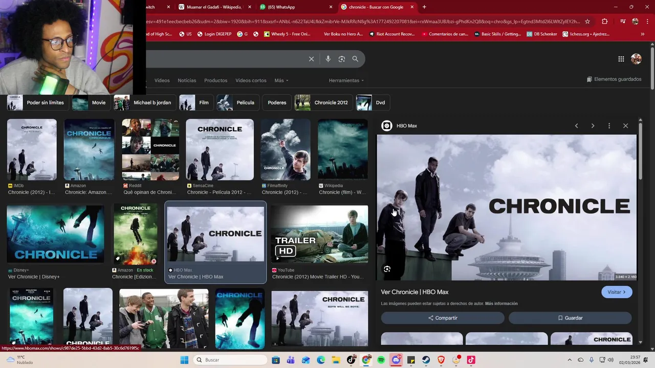Click the Visitar button
Screen dimensions: 655x368
pos(617,292)
